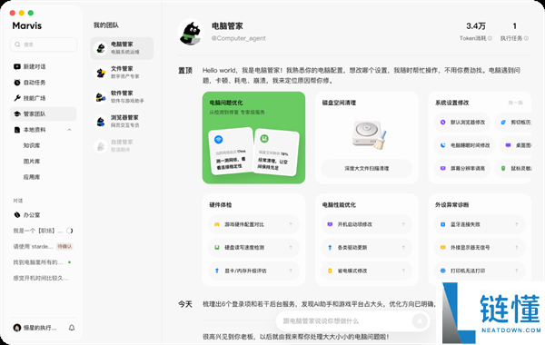This screenshot has height=345, width=545.
Task: Choose 电脑睡眠时间修改 chip
Action: coord(465,145)
